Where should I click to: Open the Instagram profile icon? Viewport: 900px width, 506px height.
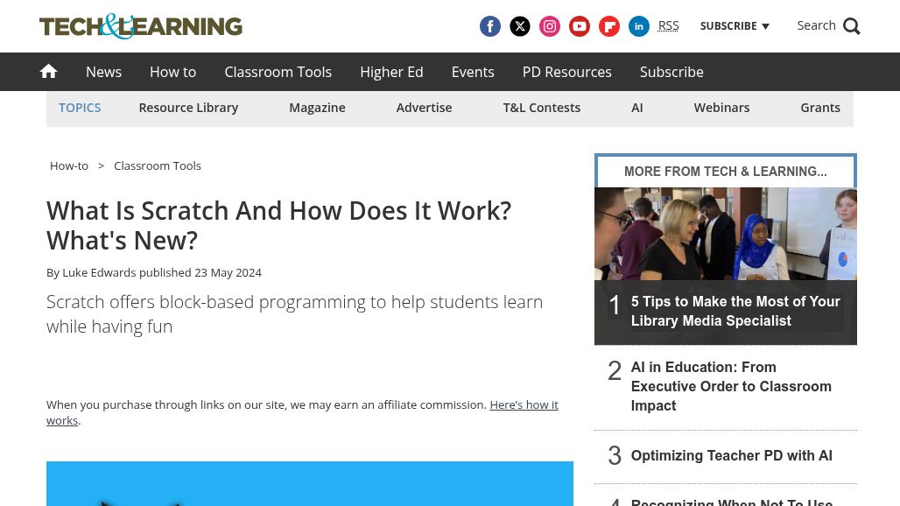click(550, 26)
